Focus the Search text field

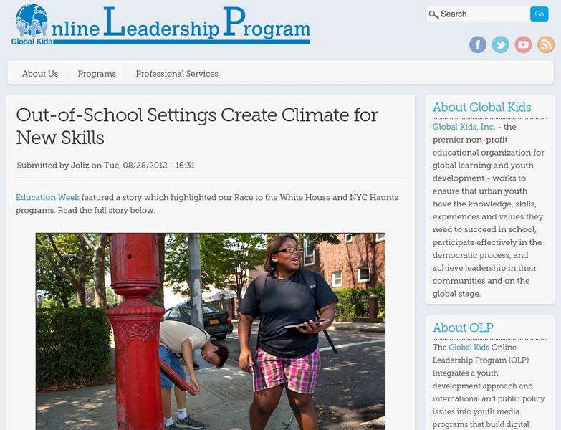tap(478, 14)
